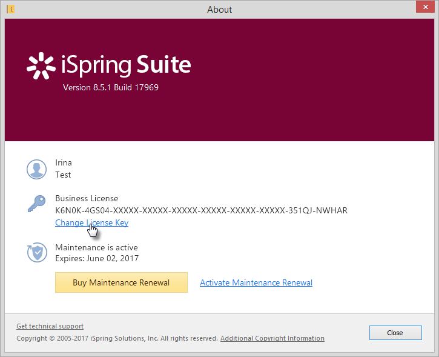Click the organization name 'Test'
Image resolution: width=439 pixels, height=357 pixels.
pos(63,175)
